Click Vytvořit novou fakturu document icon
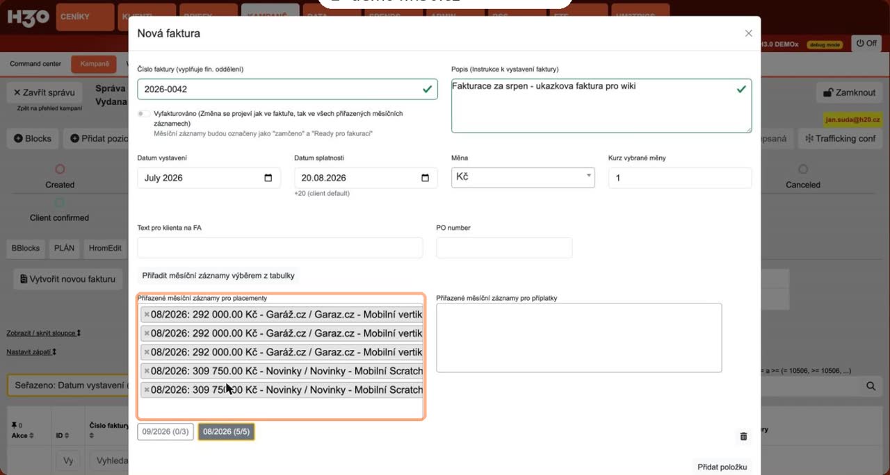Image resolution: width=890 pixels, height=475 pixels. click(x=23, y=279)
